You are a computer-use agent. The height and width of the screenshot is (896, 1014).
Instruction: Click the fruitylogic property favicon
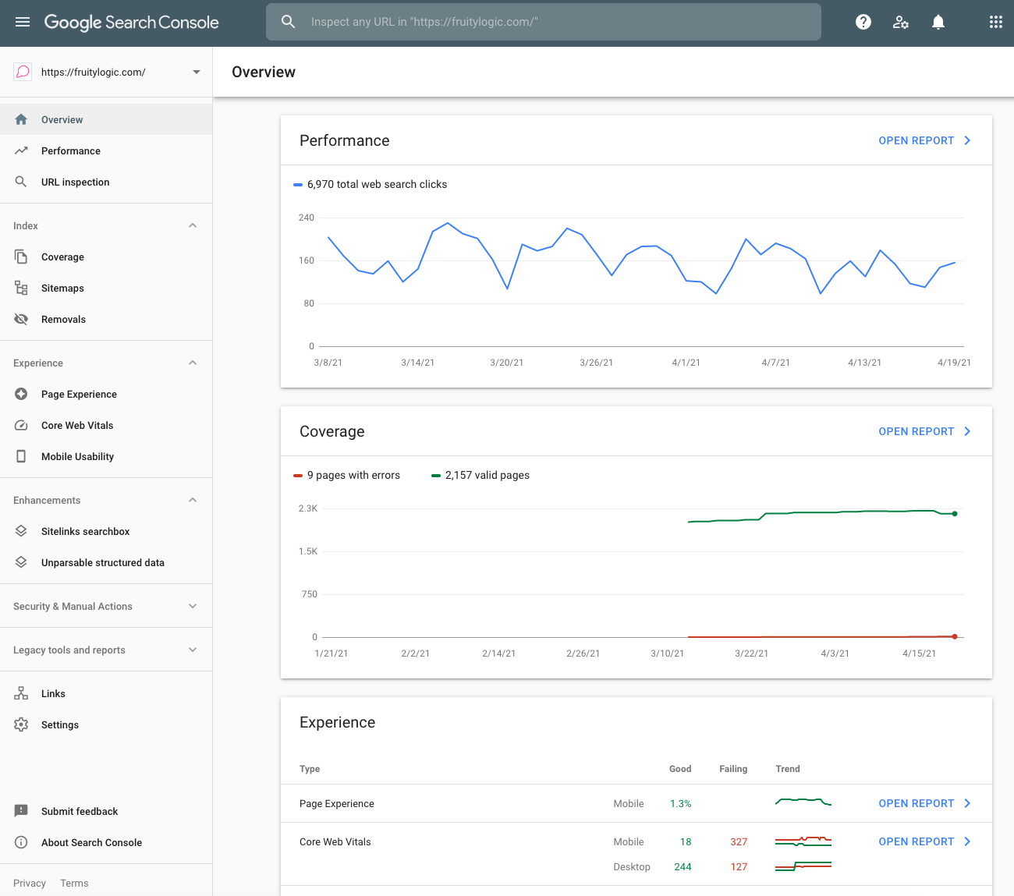pos(23,72)
